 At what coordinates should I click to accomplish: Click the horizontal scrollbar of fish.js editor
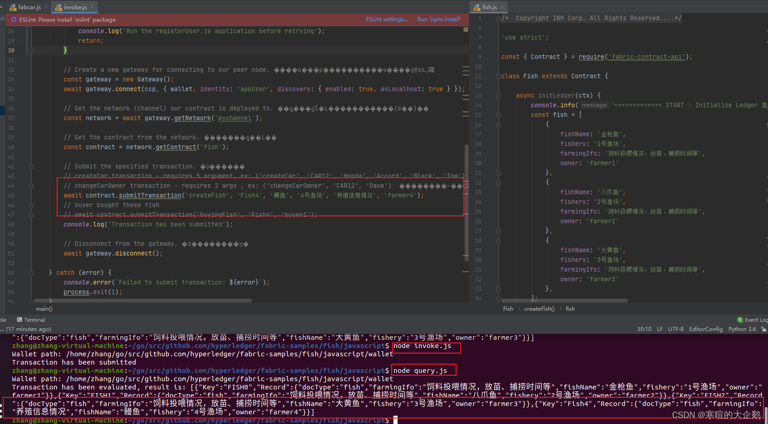point(564,301)
